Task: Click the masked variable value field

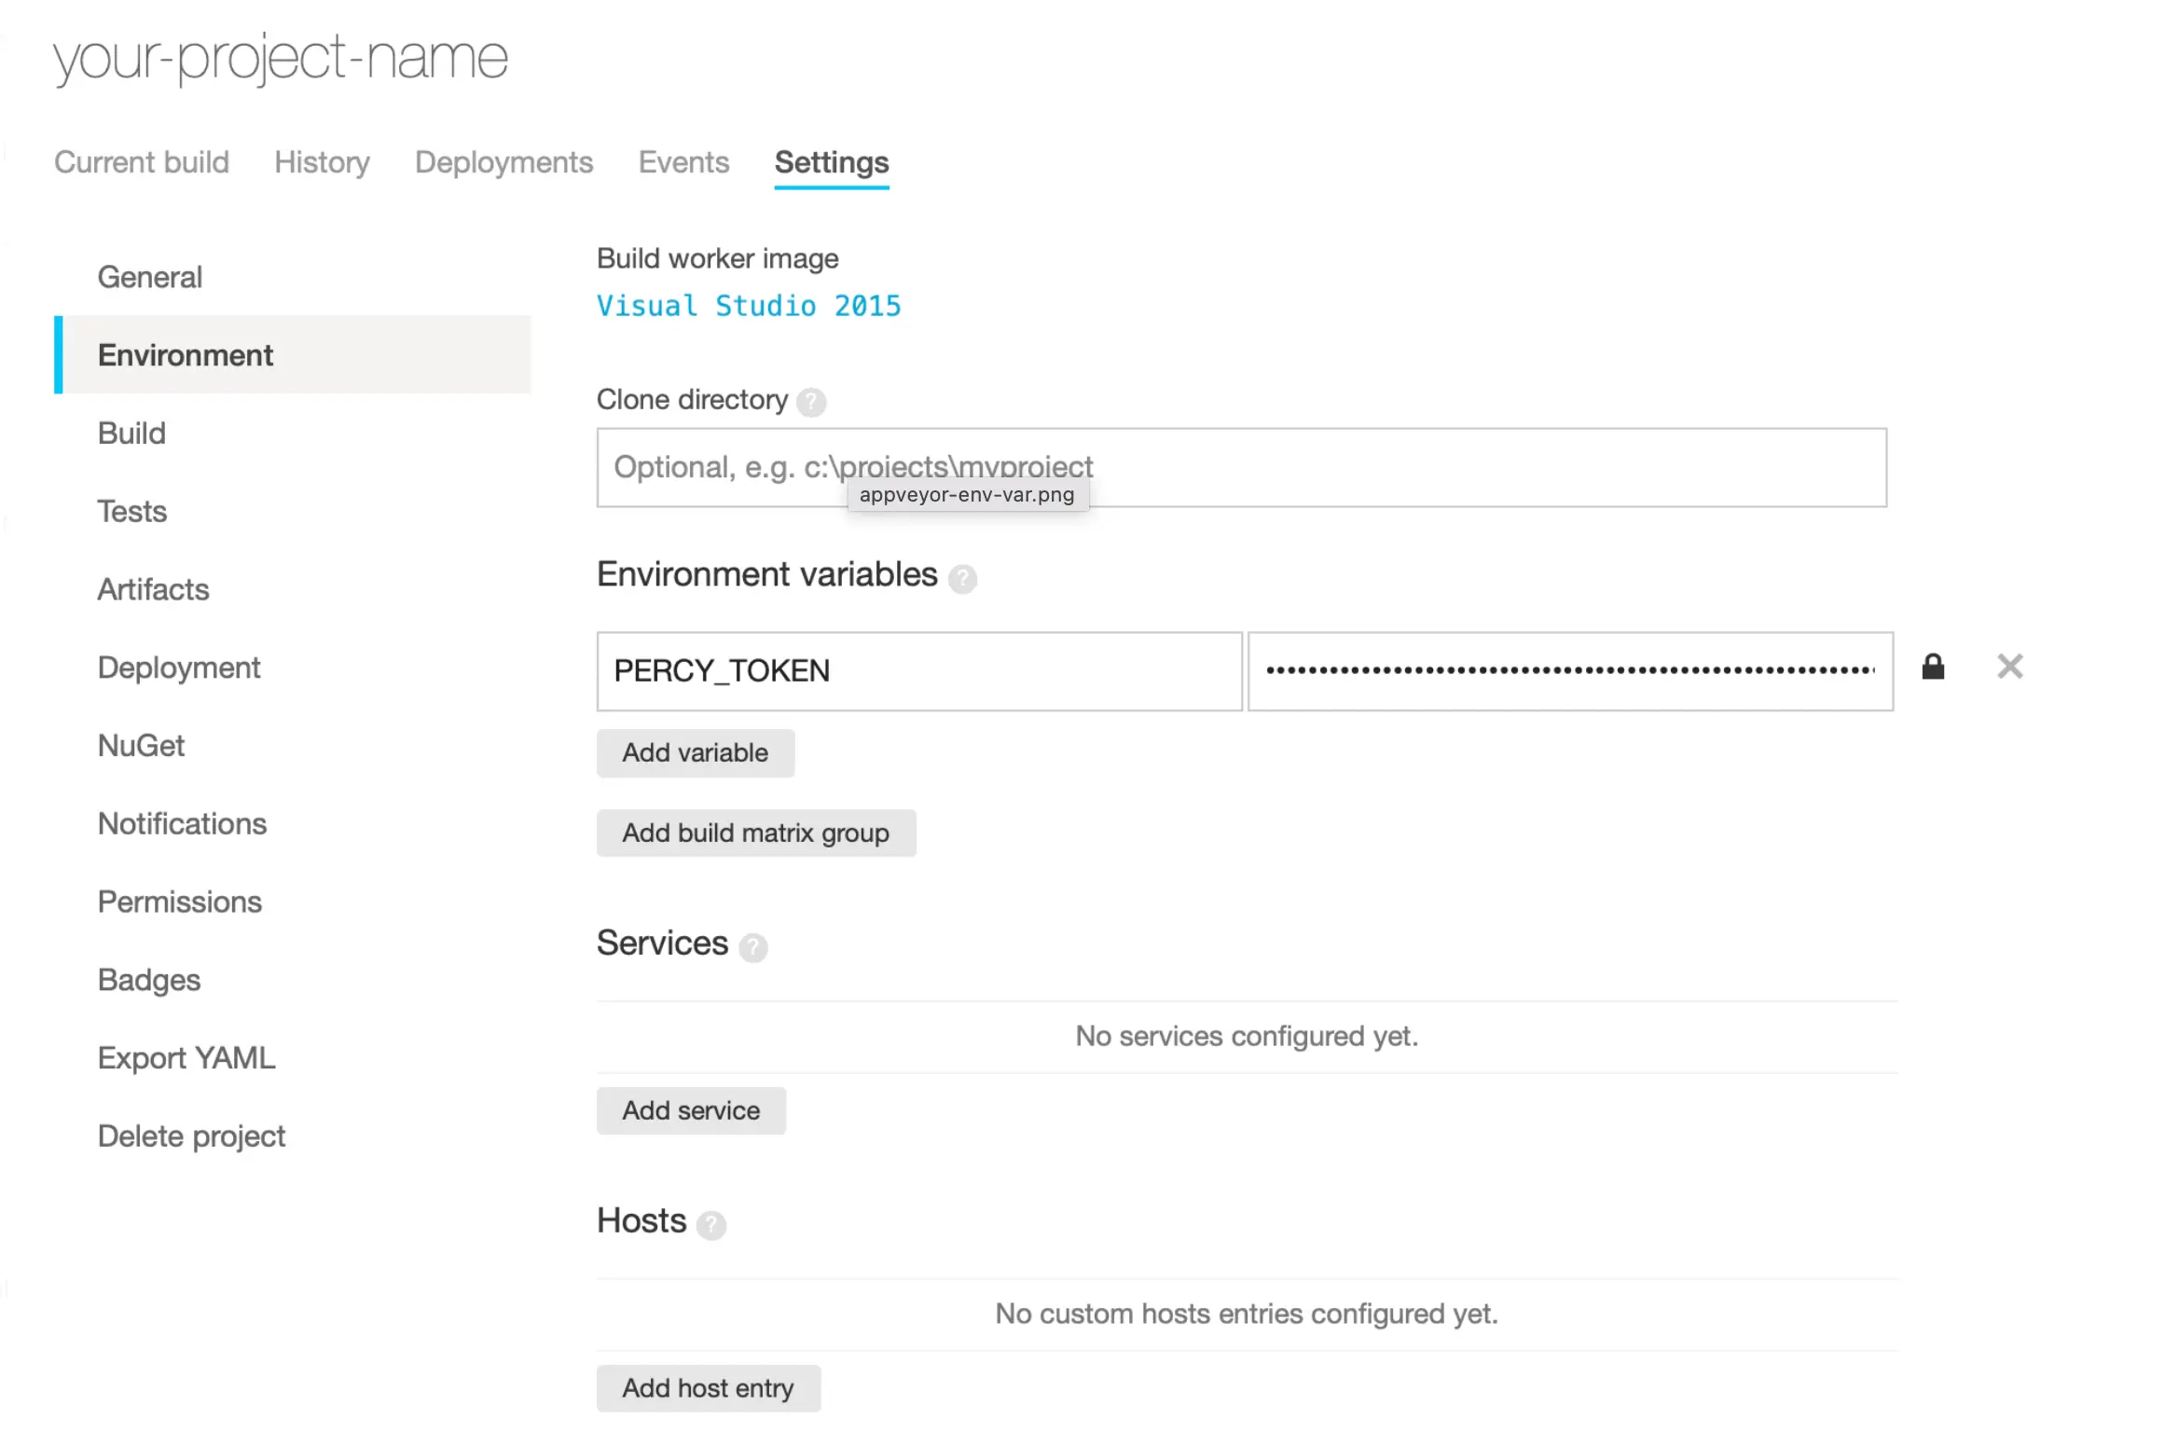Action: 1569,671
